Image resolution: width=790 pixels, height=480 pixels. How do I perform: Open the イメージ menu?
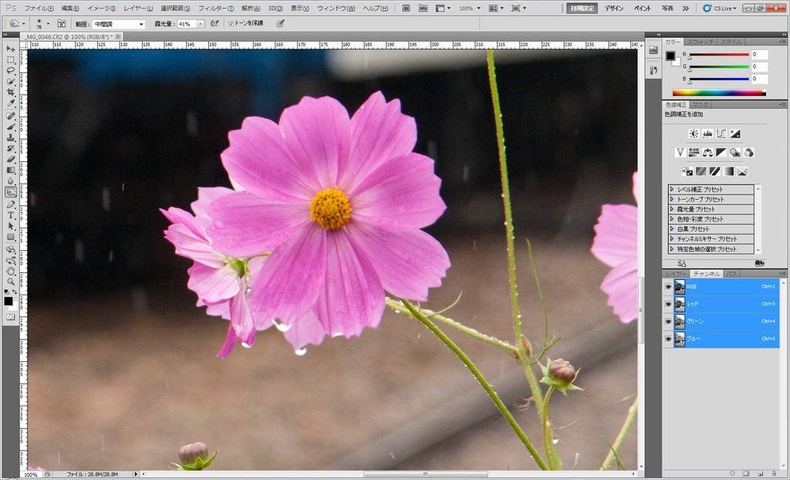[x=101, y=8]
